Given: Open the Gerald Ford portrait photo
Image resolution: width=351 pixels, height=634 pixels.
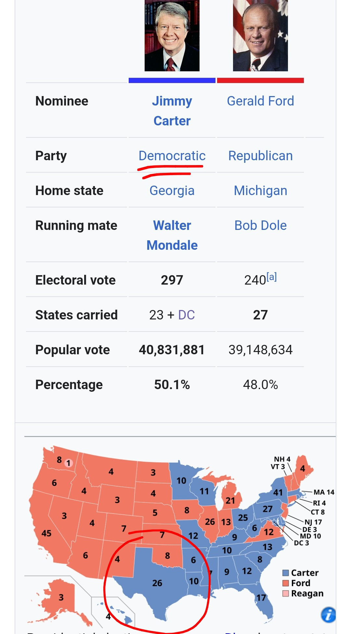Looking at the screenshot, I should pyautogui.click(x=260, y=35).
